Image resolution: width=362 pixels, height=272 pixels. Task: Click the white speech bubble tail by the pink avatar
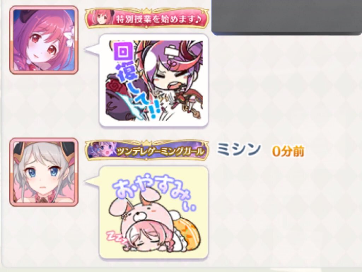pyautogui.click(x=92, y=50)
